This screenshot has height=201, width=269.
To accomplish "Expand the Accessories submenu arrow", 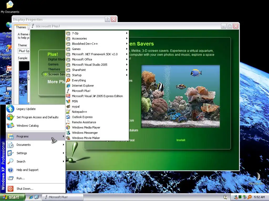I will [x=127, y=38].
